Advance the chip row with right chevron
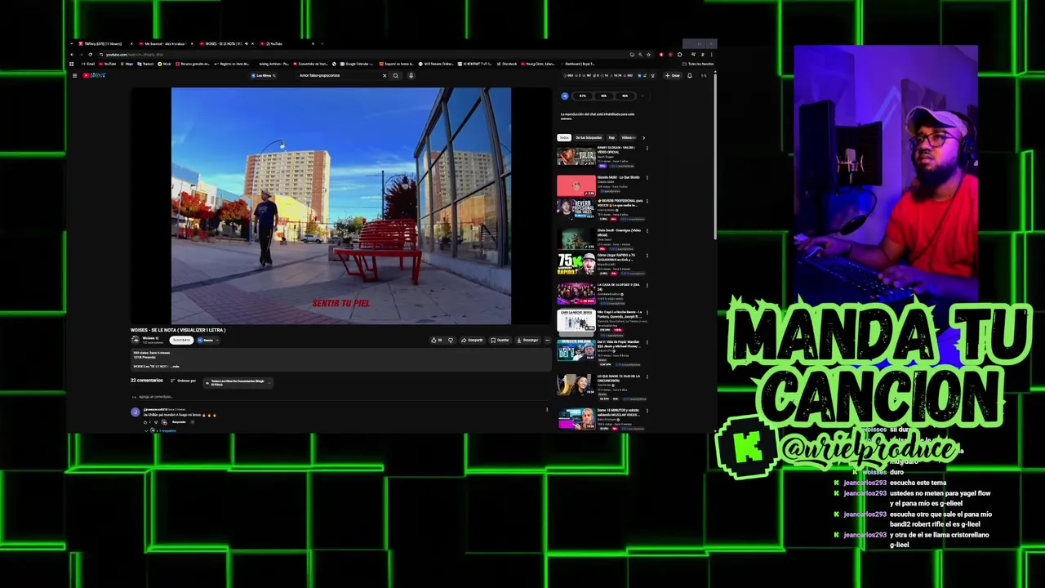 click(x=643, y=137)
